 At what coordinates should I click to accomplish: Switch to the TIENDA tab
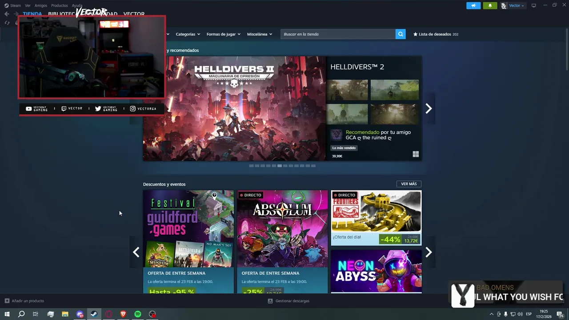(32, 14)
